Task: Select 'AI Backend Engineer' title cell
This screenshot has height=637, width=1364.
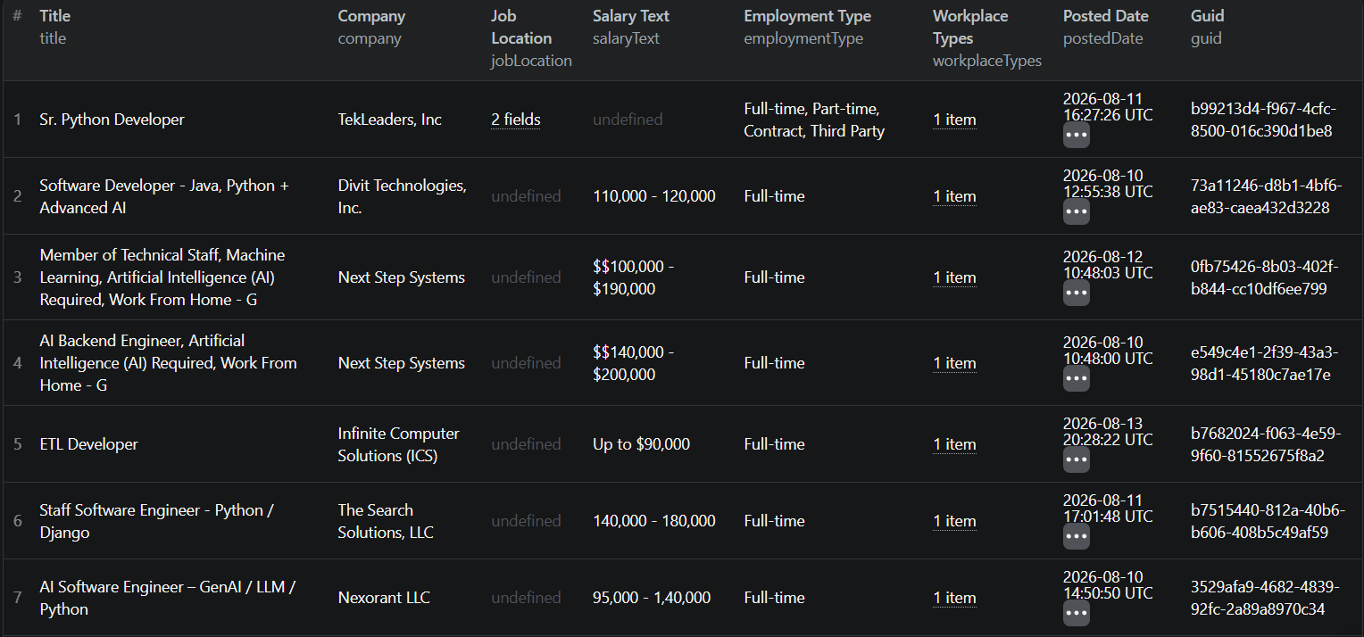Action: click(168, 363)
